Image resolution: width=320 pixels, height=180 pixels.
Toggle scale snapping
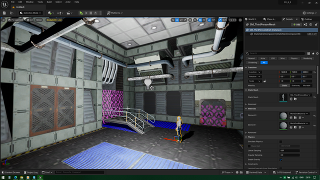click(x=220, y=20)
